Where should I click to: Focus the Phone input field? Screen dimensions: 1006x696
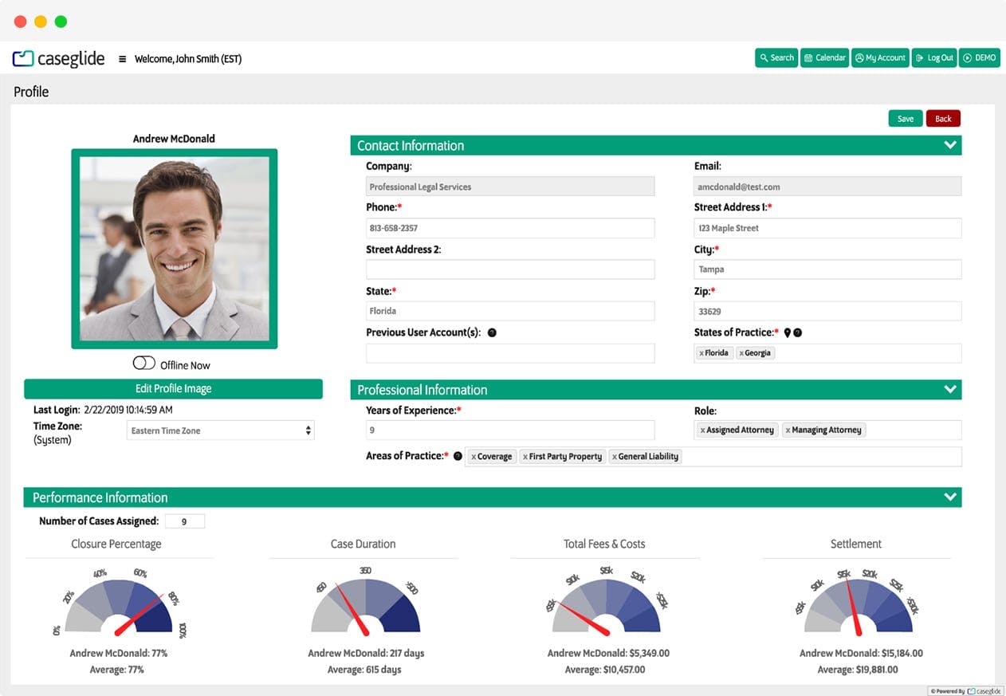coord(510,228)
